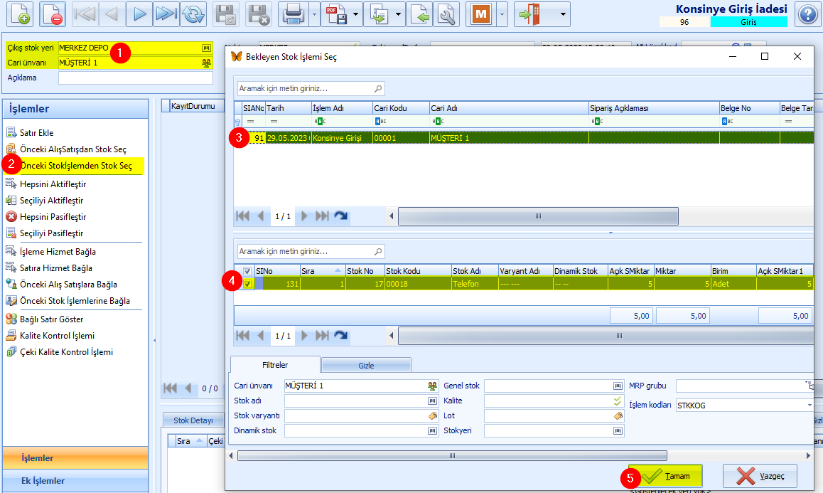Click the dialog bottom horizontal scrollbar thumb
Screen dimensions: 823x493
pyautogui.click(x=452, y=456)
